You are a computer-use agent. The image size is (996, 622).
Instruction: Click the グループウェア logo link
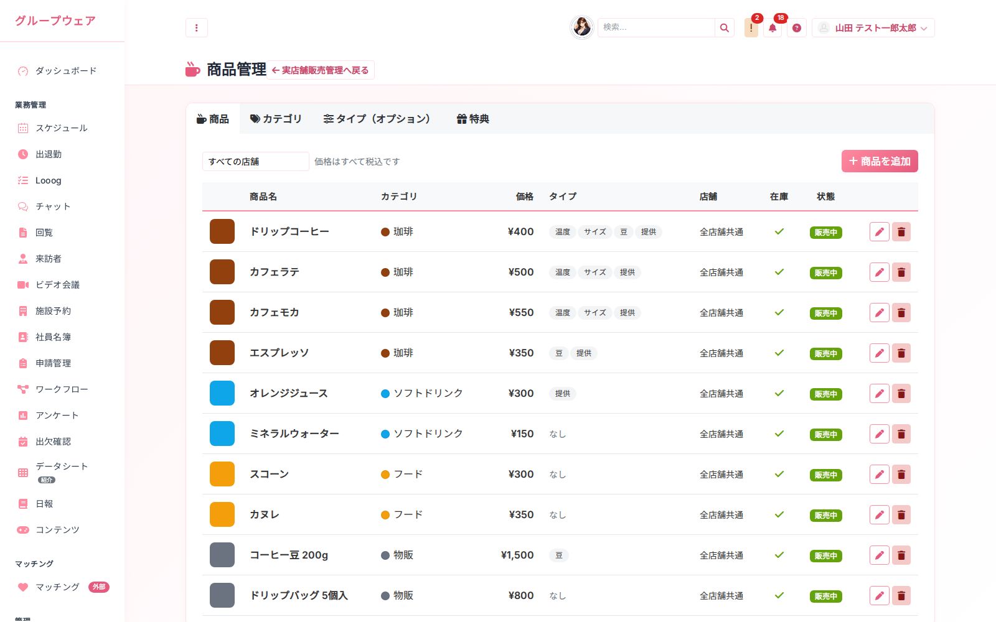[x=55, y=21]
